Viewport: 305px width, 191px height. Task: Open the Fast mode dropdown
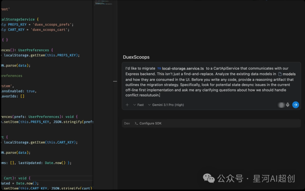(x=138, y=105)
